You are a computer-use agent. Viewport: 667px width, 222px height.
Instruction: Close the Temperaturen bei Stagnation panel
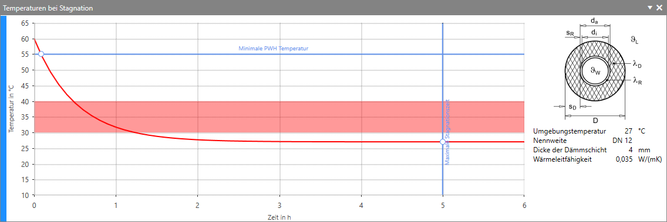(x=659, y=8)
